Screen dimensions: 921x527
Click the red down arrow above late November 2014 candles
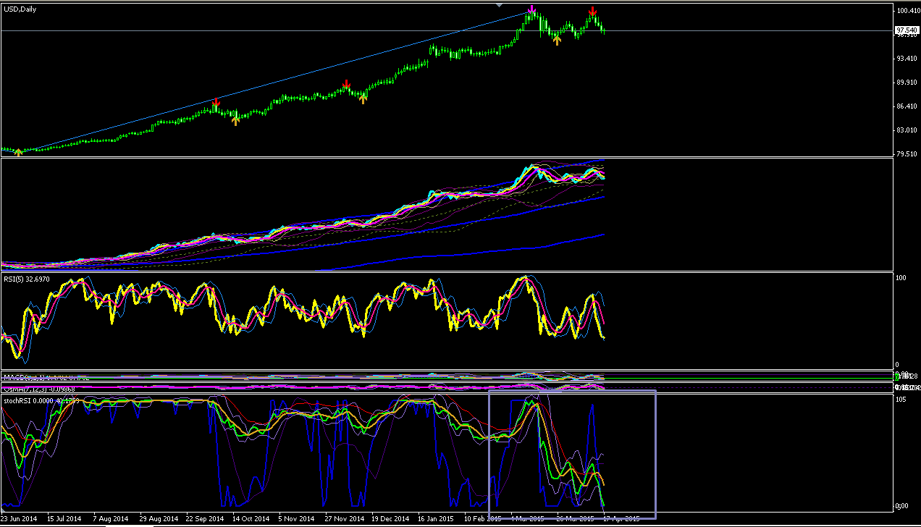click(347, 84)
